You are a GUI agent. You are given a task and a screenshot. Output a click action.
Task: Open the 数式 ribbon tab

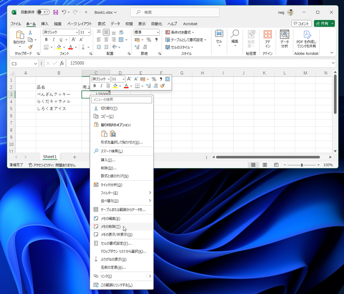point(102,24)
